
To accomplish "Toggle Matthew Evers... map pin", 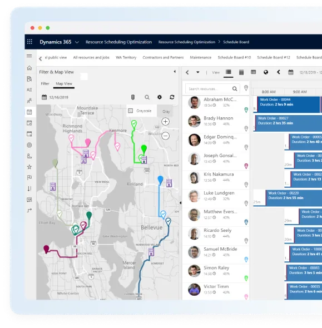I will coord(246,222).
